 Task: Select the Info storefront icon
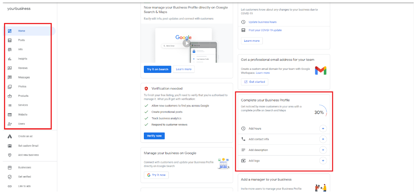(x=10, y=50)
